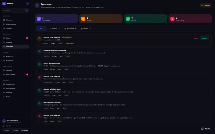
Task: Click the Gmail tag on corrected invoice row
Action: [60, 43]
